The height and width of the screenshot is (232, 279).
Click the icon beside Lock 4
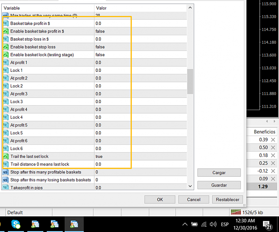pyautogui.click(x=6, y=117)
